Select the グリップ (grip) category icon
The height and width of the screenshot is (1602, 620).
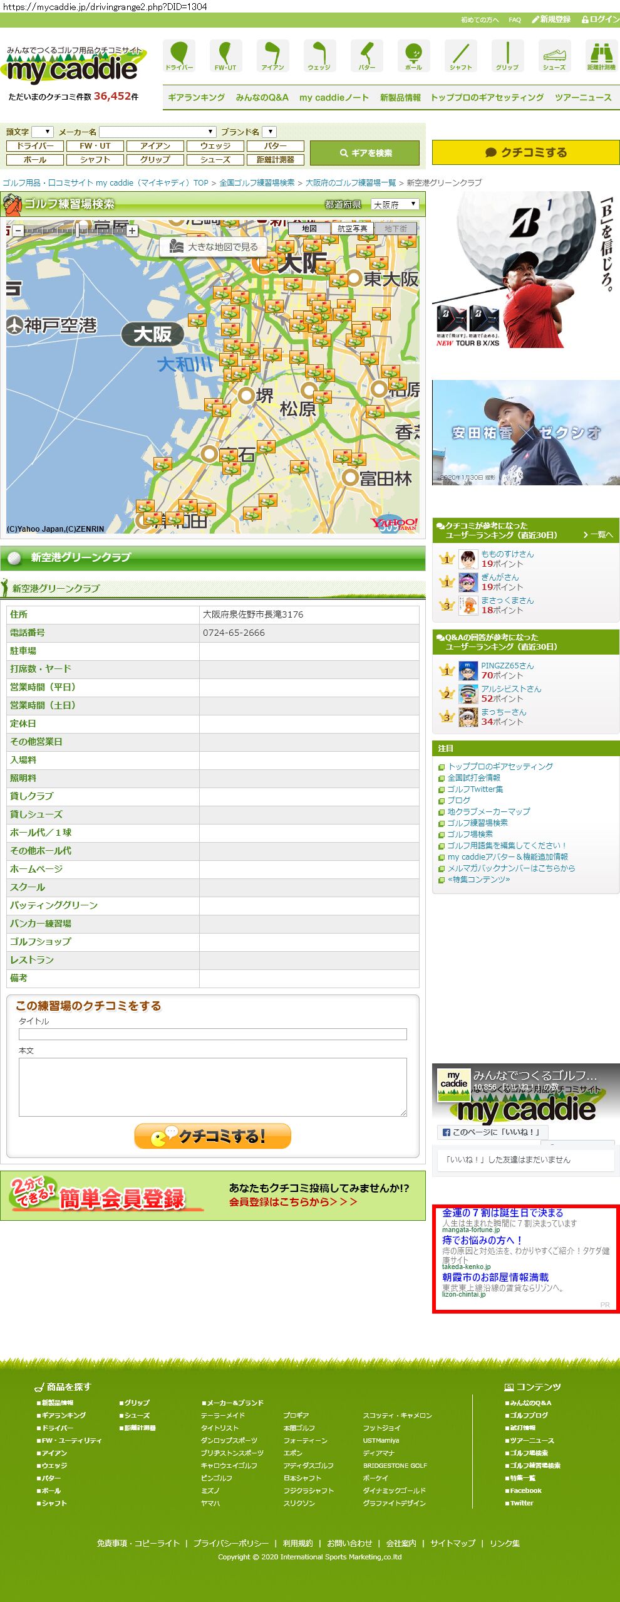click(x=507, y=56)
